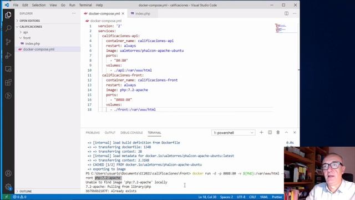This screenshot has width=355, height=200.
Task: Change encoding via 'UTF-8' status item
Action: tap(241, 197)
